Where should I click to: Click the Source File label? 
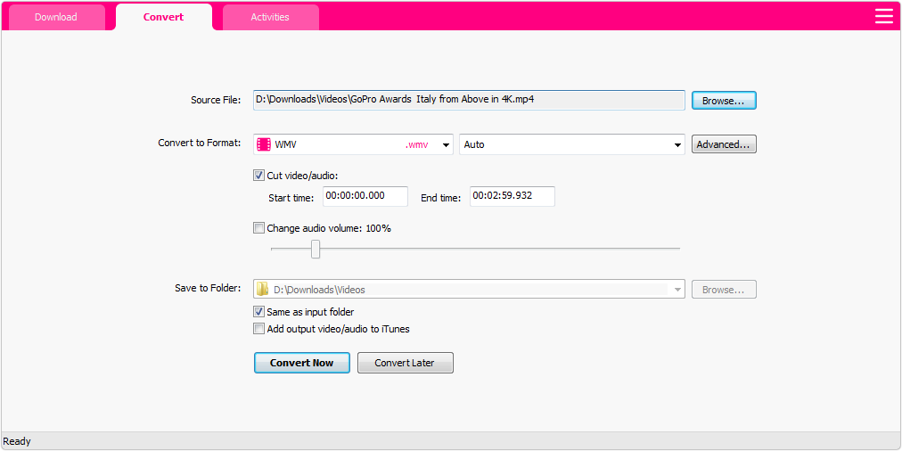pyautogui.click(x=216, y=100)
